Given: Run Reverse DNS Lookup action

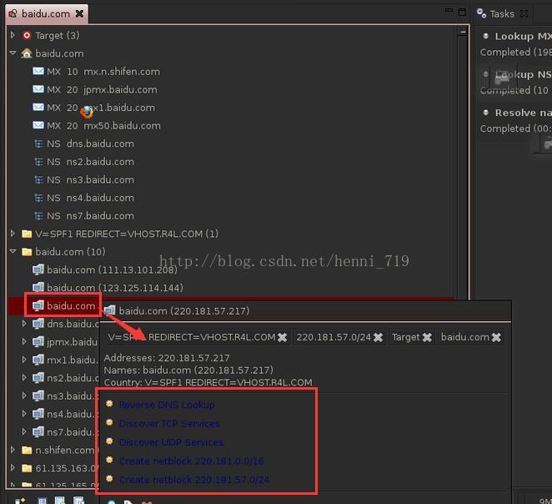Looking at the screenshot, I should tap(167, 405).
